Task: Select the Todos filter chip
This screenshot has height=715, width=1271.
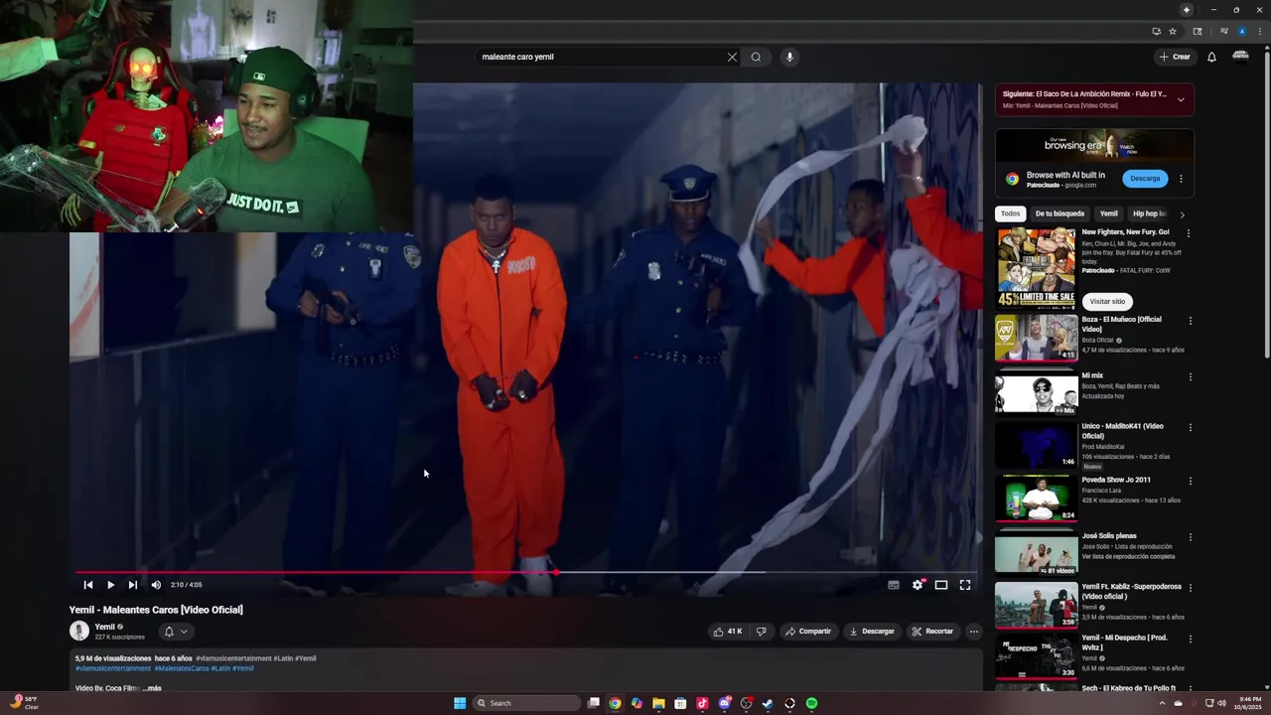Action: 1010,214
